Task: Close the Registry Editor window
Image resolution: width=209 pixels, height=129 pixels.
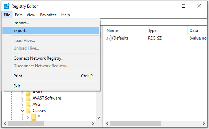Action: coord(199,6)
